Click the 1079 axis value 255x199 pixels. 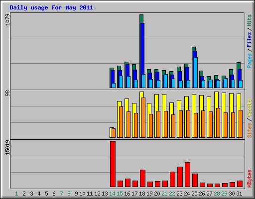(7, 19)
